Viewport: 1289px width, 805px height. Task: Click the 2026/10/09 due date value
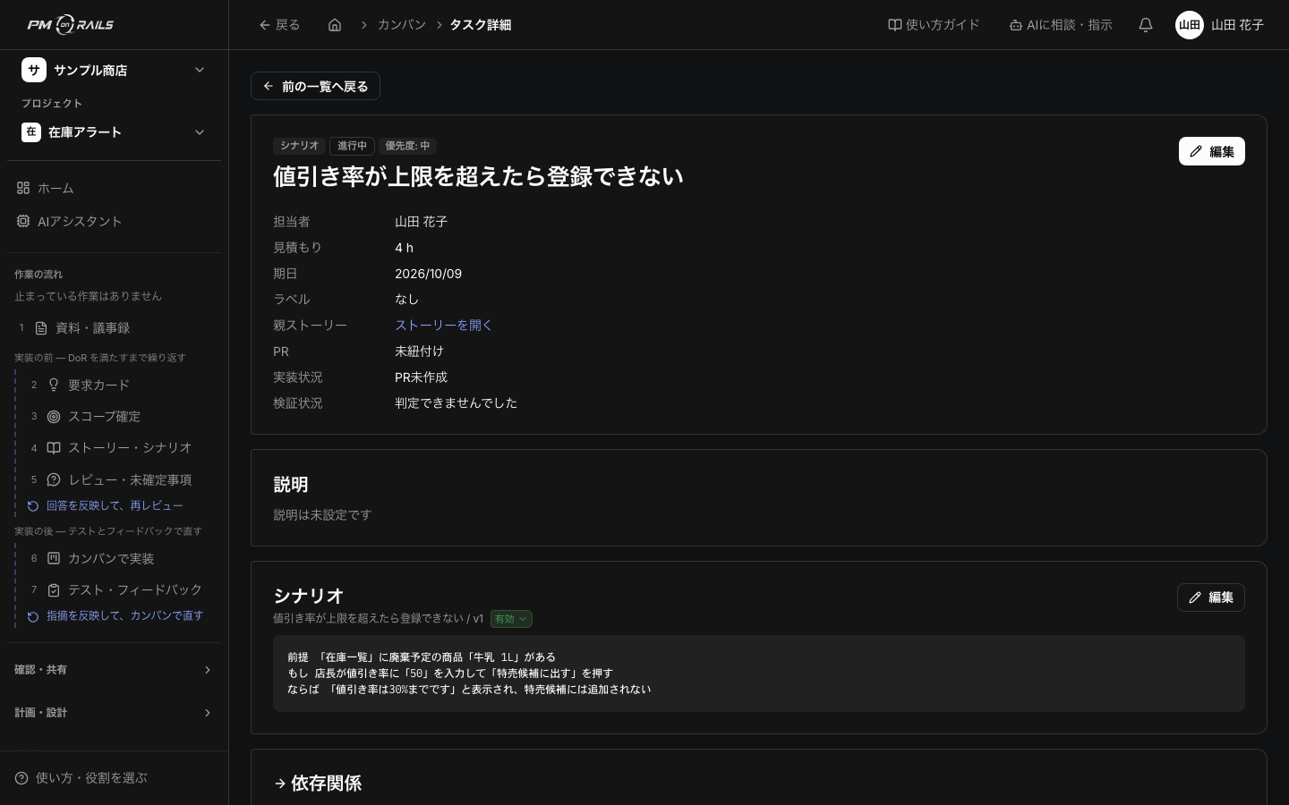point(429,274)
